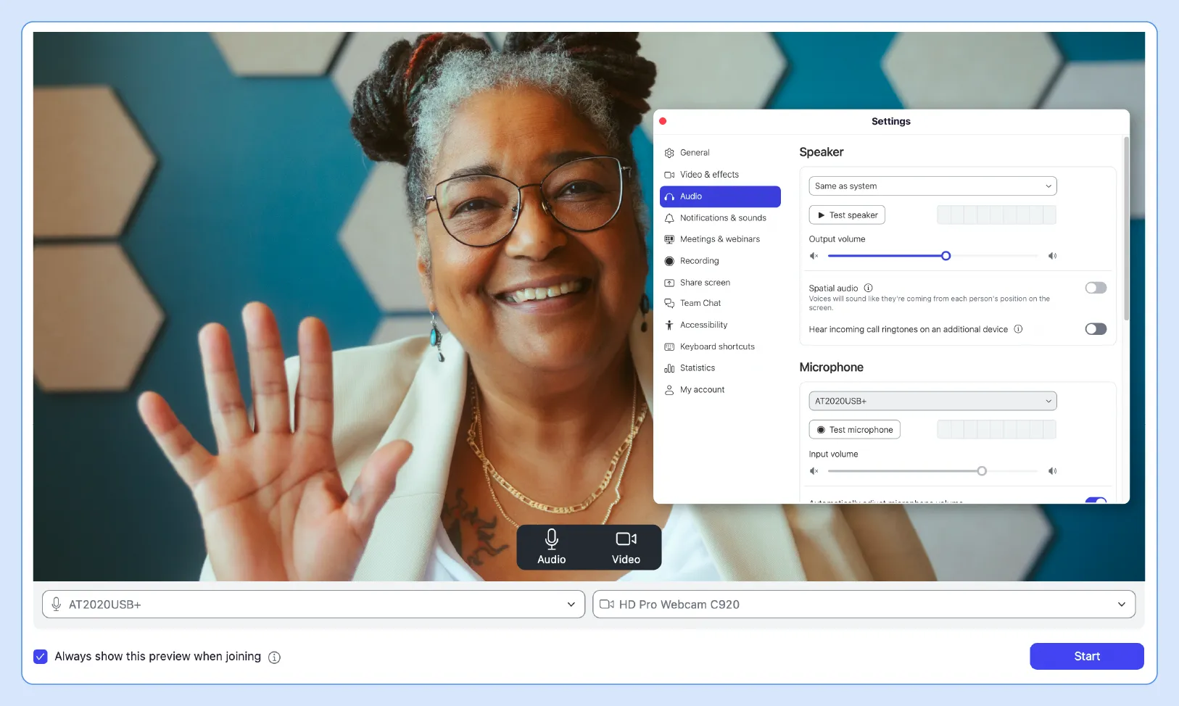The image size is (1179, 706).
Task: Expand the AT2020USB+ microphone dropdown in Settings
Action: [930, 400]
